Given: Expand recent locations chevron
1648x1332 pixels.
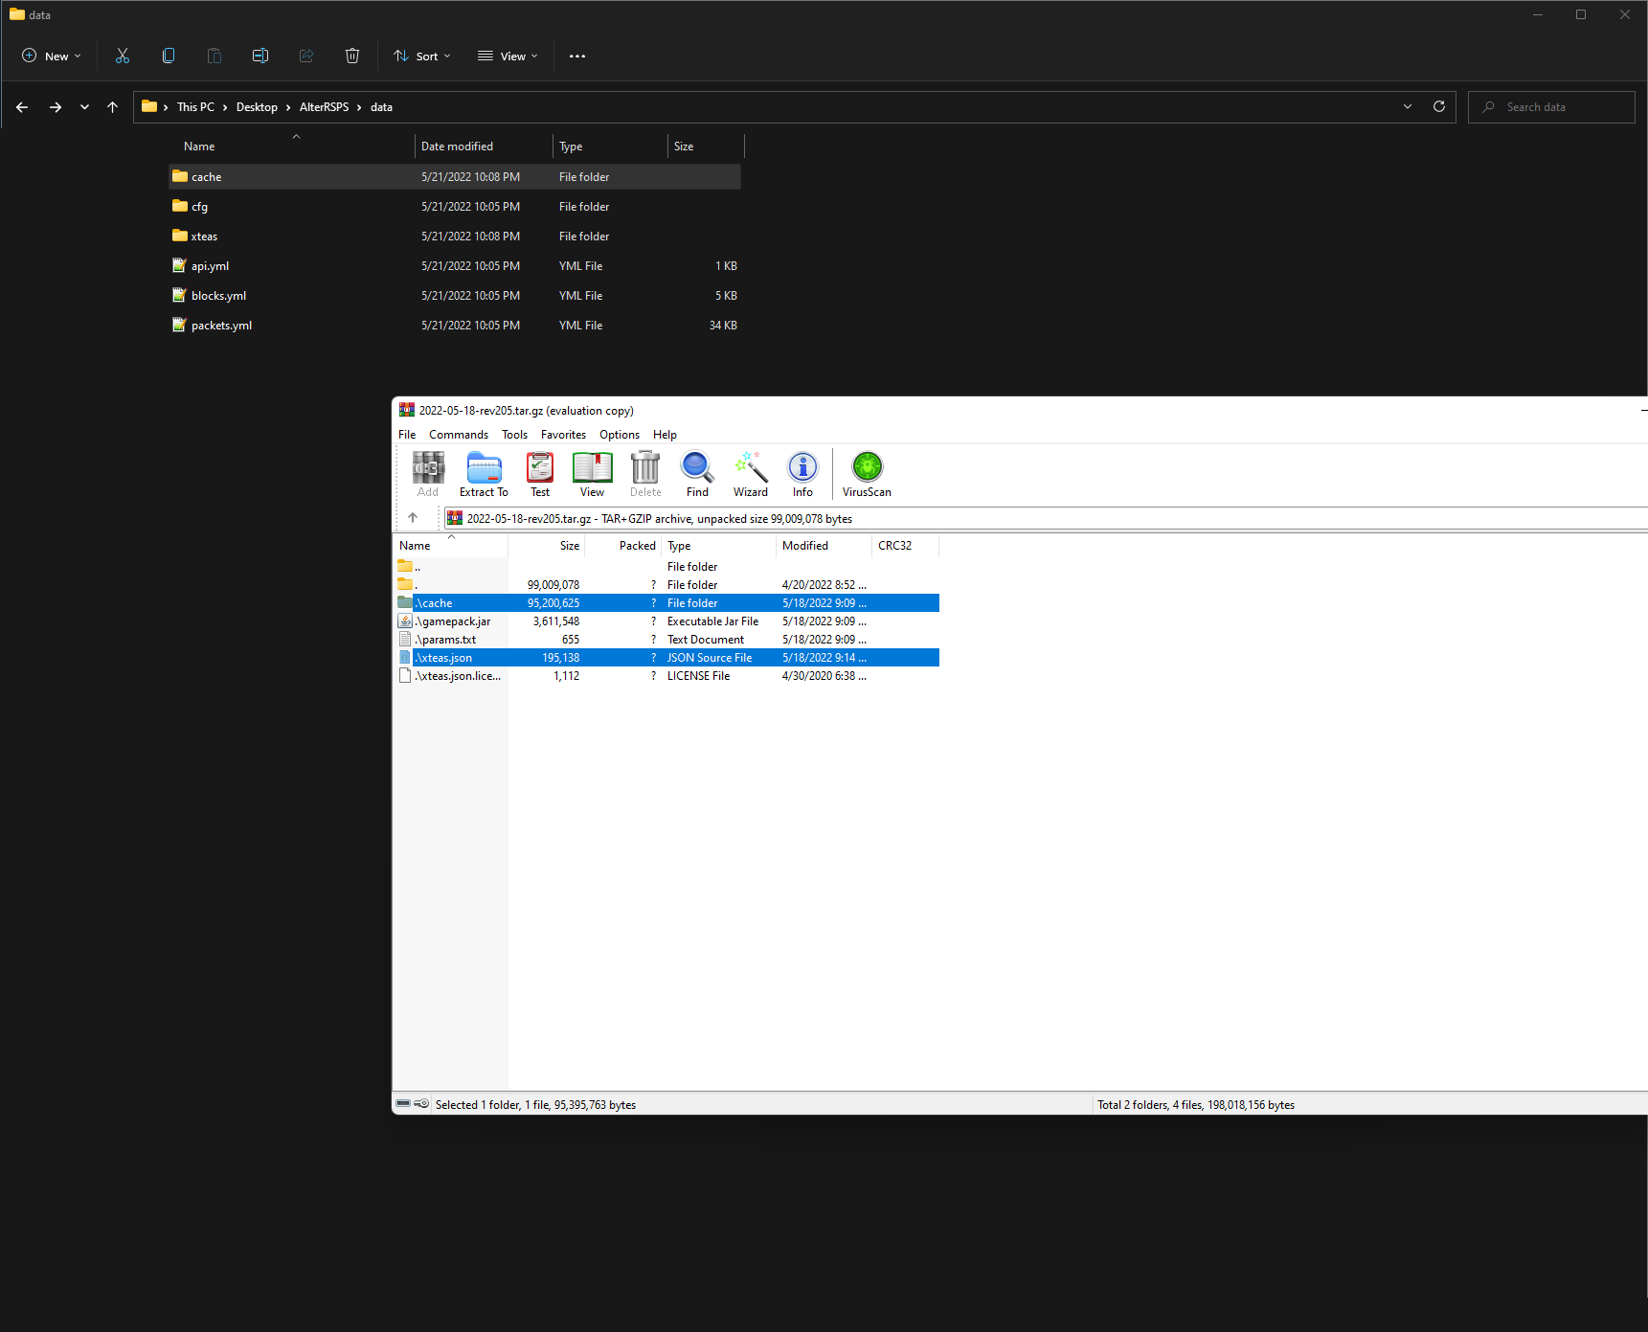Looking at the screenshot, I should [84, 107].
